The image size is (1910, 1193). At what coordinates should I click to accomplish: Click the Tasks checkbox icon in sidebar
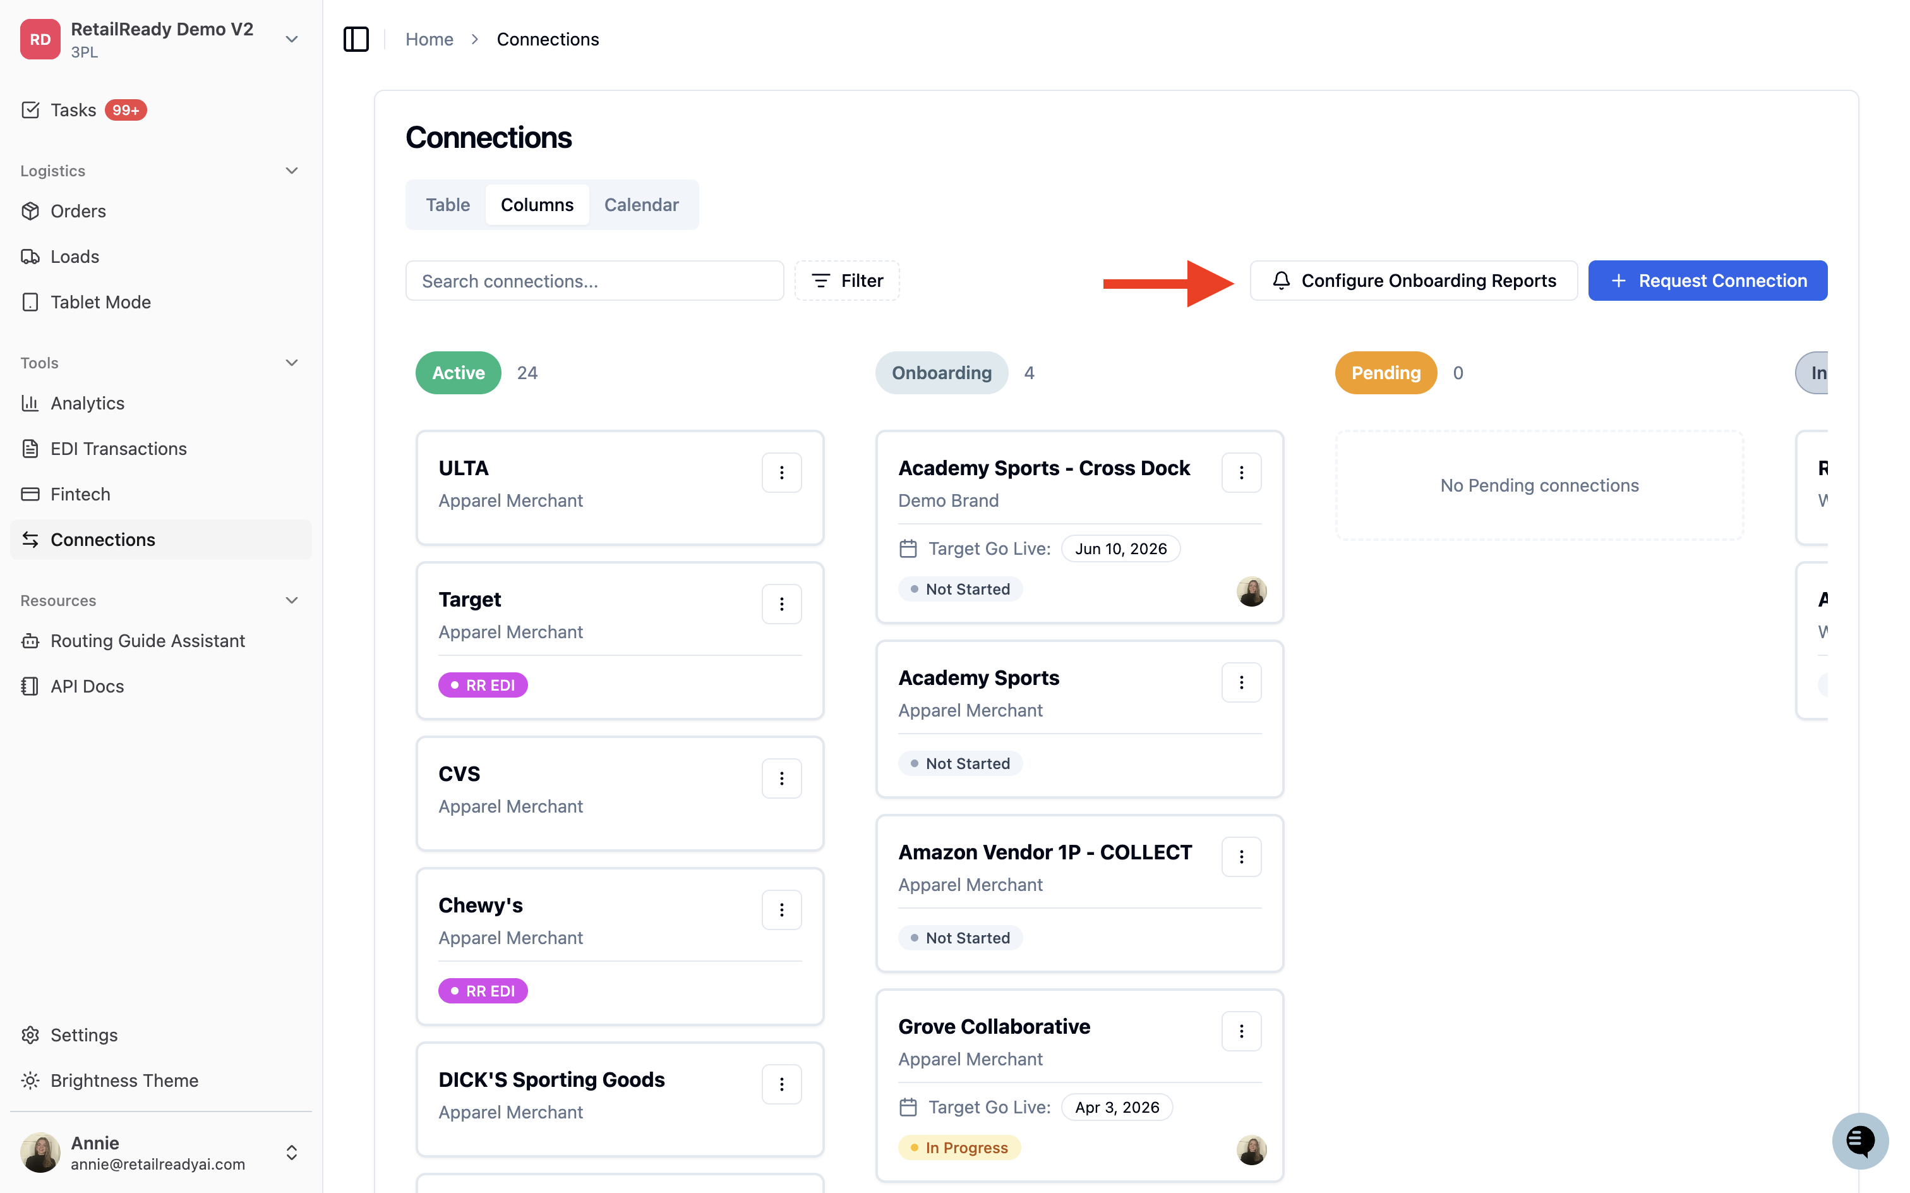[30, 110]
